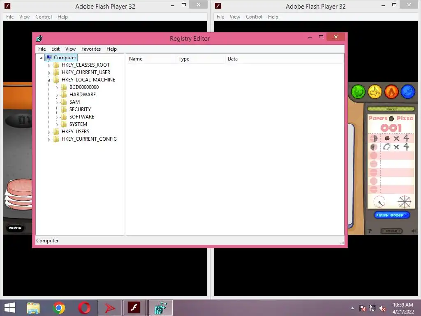Viewport: 421px width, 316px height.
Task: Launch Opera browser from the taskbar
Action: click(x=84, y=308)
